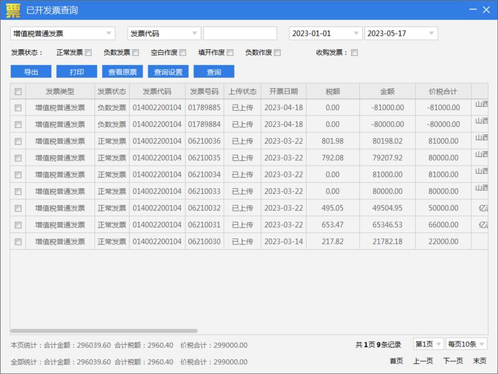The height and width of the screenshot is (374, 498).
Task: Enable the 负数发票 checkbox
Action: [x=136, y=53]
